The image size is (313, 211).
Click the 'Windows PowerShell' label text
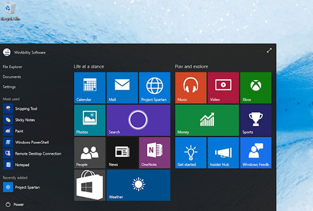pyautogui.click(x=32, y=143)
